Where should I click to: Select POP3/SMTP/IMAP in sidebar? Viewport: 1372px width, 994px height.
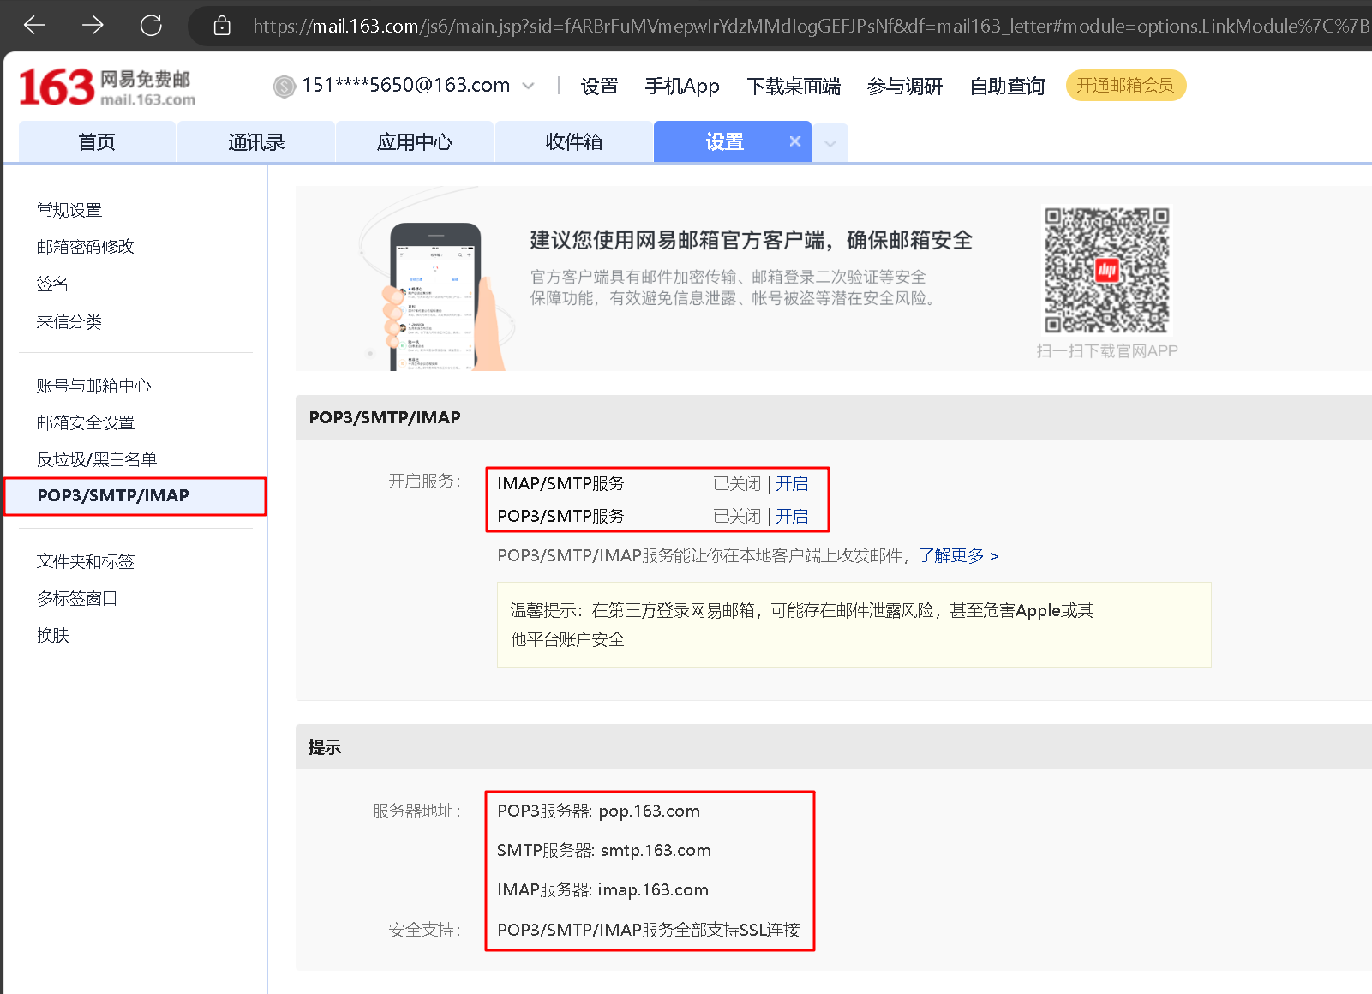coord(112,495)
